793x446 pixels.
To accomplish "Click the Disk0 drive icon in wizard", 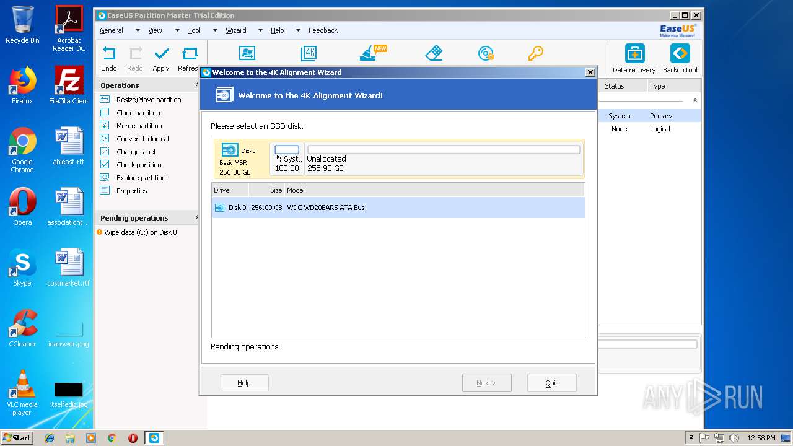I will point(230,150).
